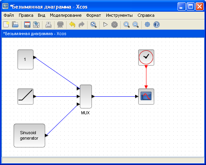Open the Инструменты menu
The width and height of the screenshot is (206, 165).
119,15
